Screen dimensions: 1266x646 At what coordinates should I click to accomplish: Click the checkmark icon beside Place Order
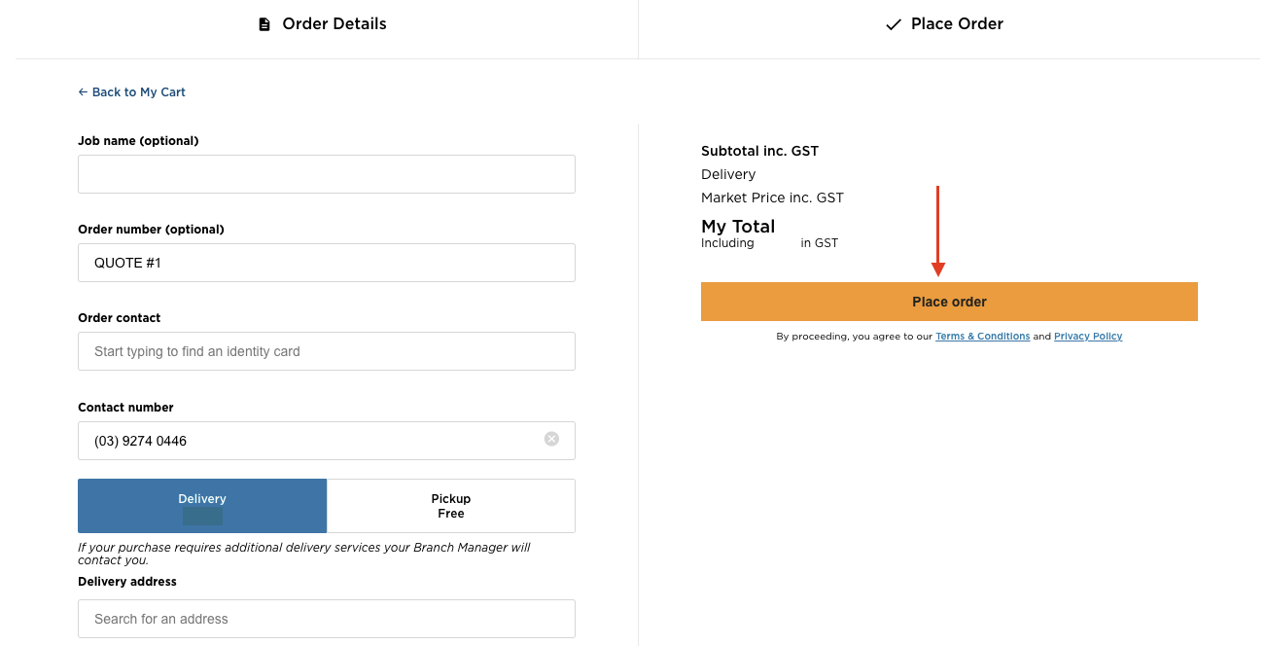point(894,24)
